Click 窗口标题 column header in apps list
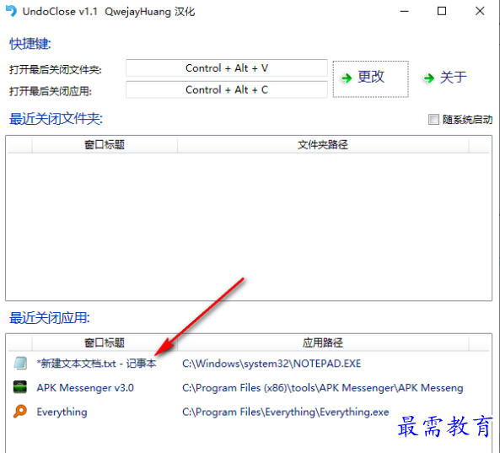Screen dimensions: 500x453 pyautogui.click(x=105, y=343)
